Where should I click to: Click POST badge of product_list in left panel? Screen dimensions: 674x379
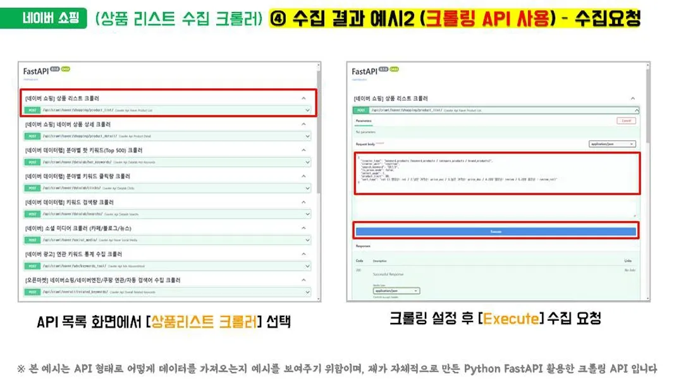32,111
